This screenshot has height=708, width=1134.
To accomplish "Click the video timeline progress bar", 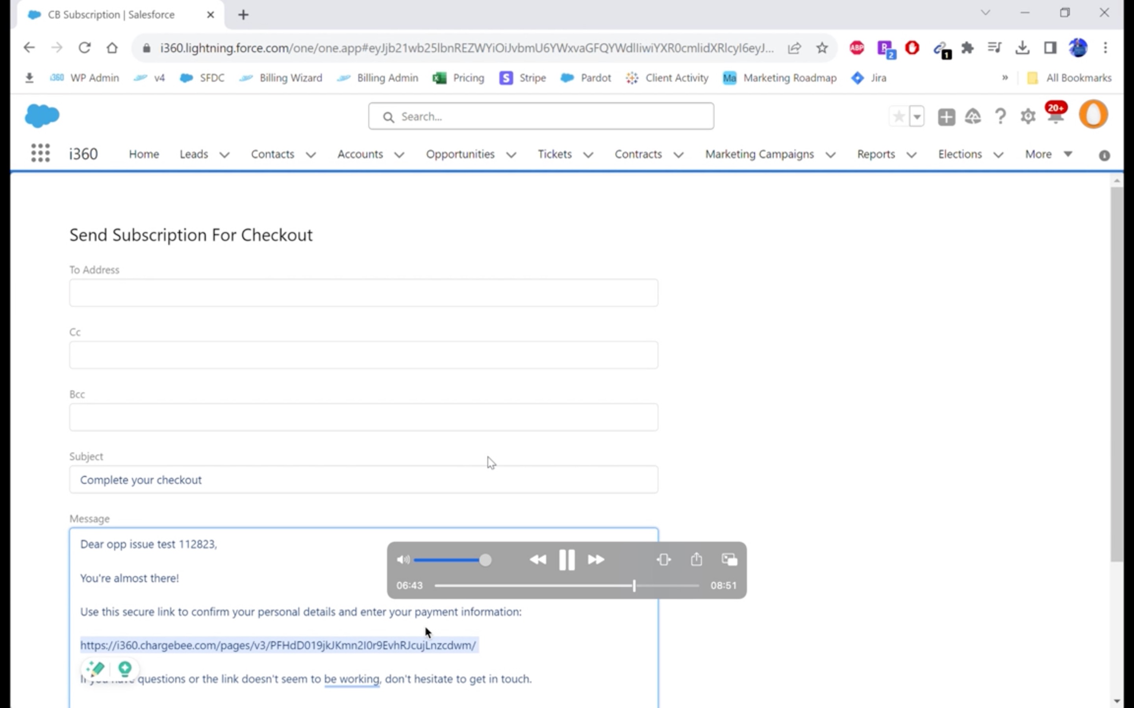I will coord(534,585).
